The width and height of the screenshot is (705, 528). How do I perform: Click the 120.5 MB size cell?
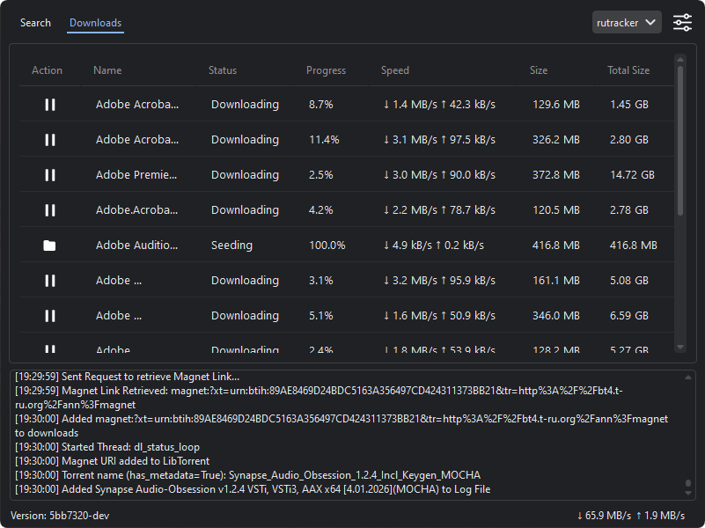coord(555,209)
